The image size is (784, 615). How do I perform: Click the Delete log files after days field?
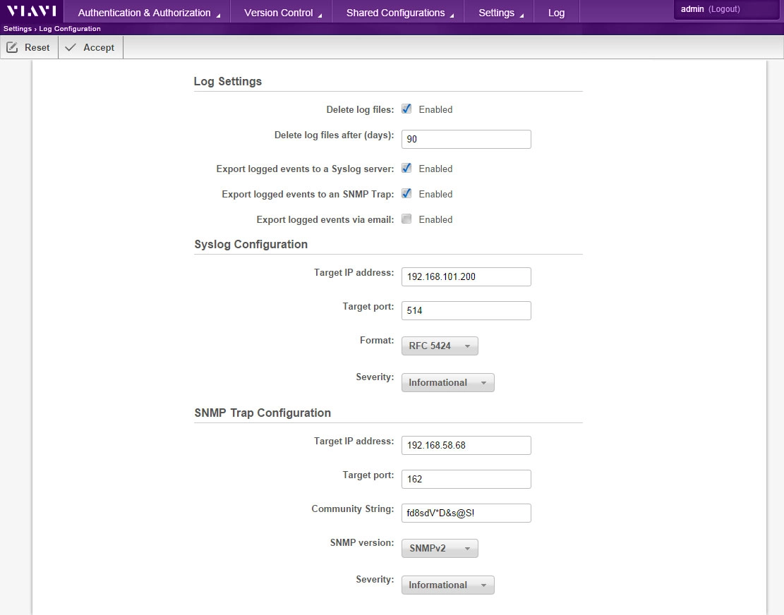466,140
